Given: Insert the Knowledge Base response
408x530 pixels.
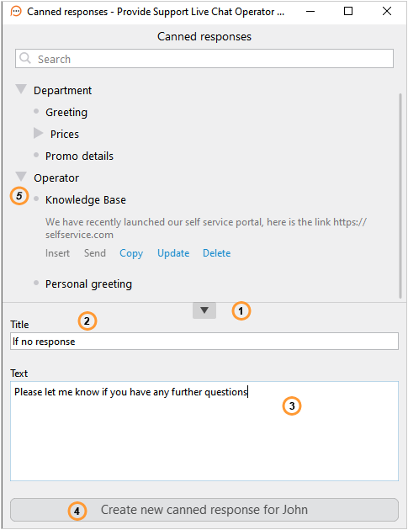Looking at the screenshot, I should 57,253.
